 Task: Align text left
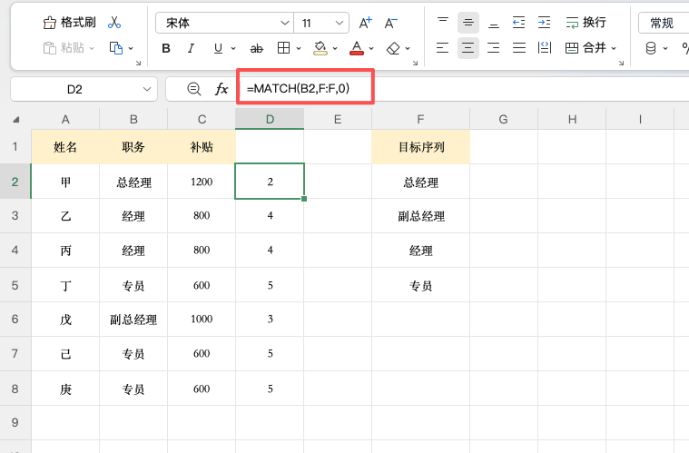[442, 48]
